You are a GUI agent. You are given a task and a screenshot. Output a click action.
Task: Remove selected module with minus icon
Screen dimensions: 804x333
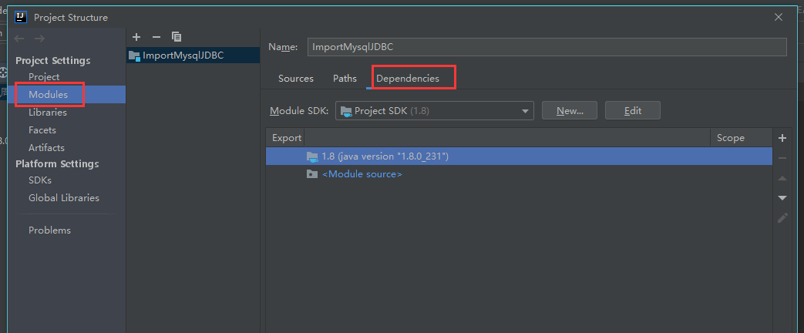click(156, 37)
